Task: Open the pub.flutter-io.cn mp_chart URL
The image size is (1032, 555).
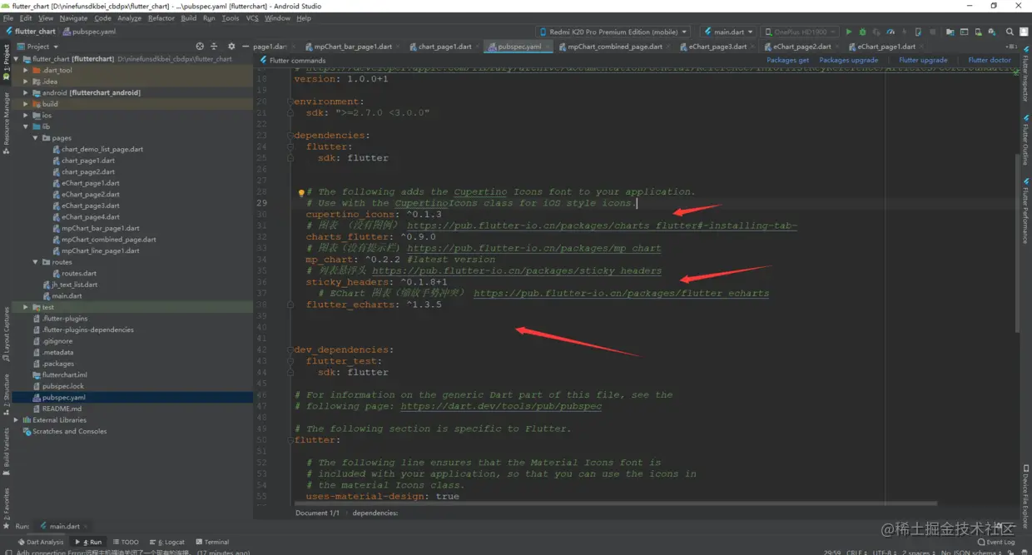Action: 533,248
